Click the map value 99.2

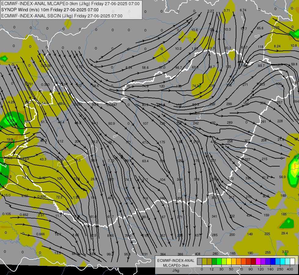[x=110, y=254]
